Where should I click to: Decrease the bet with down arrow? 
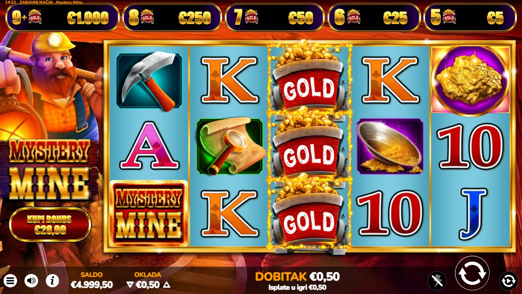point(130,285)
